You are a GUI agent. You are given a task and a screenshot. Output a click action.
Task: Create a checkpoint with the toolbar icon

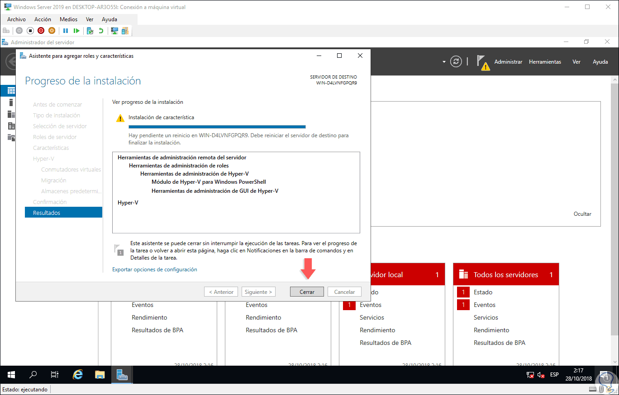tap(90, 31)
